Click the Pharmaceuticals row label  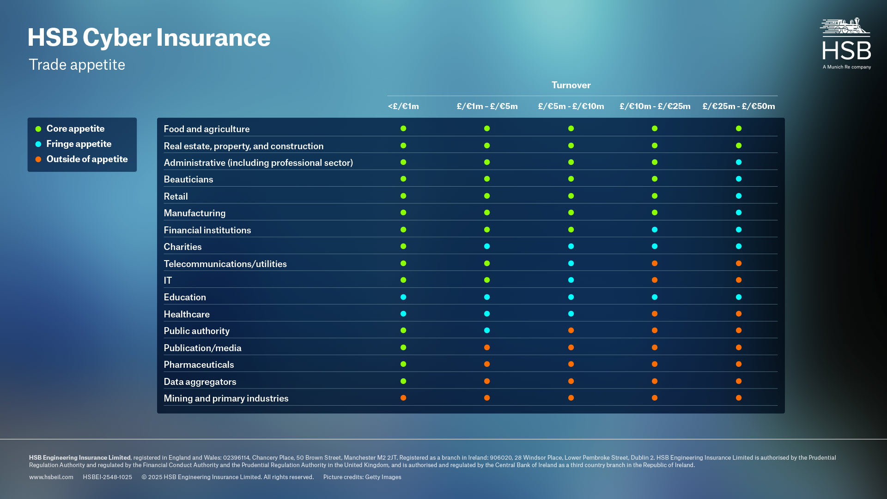[x=199, y=365]
